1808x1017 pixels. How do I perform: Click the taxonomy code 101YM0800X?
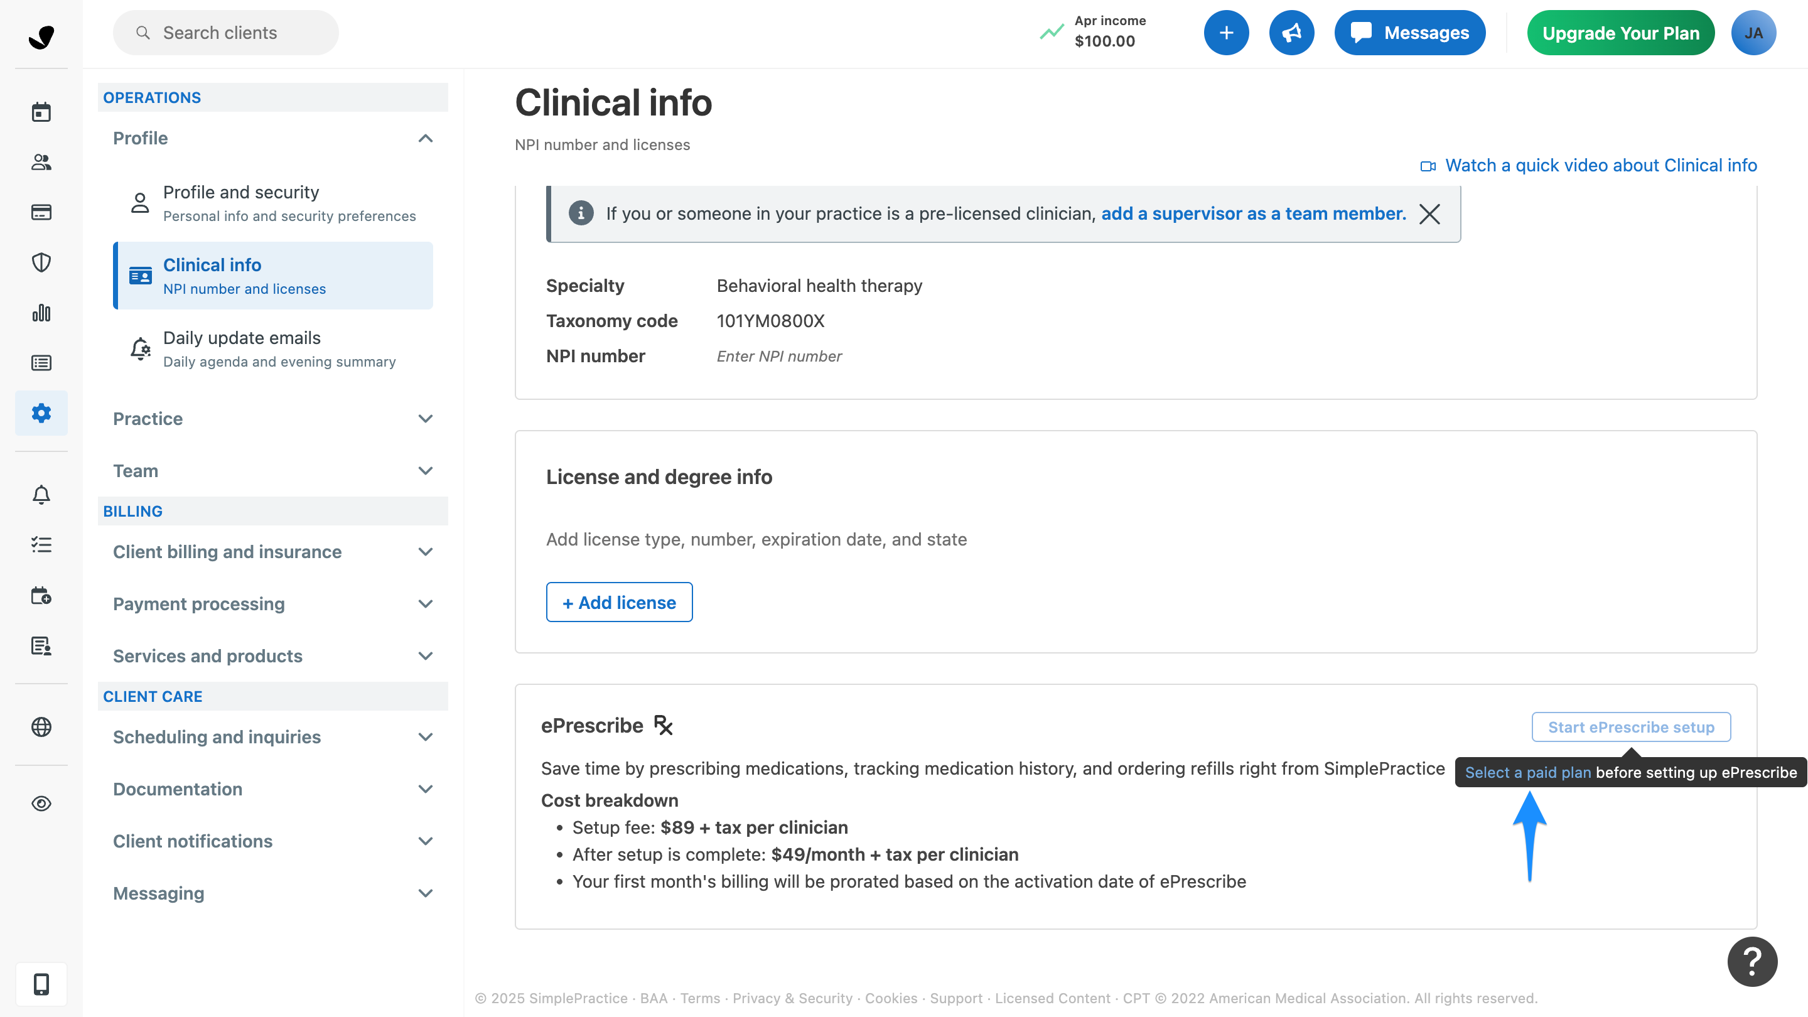coord(770,321)
